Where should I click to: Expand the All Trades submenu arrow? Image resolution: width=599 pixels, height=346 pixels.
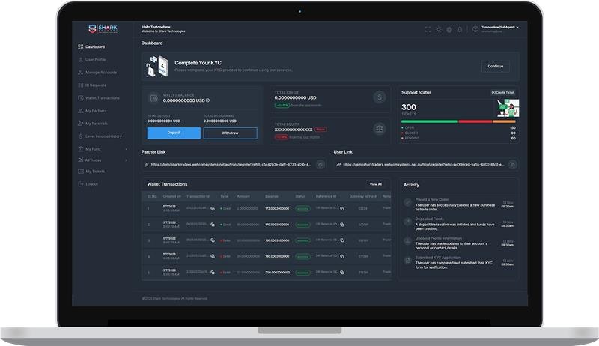pos(126,160)
